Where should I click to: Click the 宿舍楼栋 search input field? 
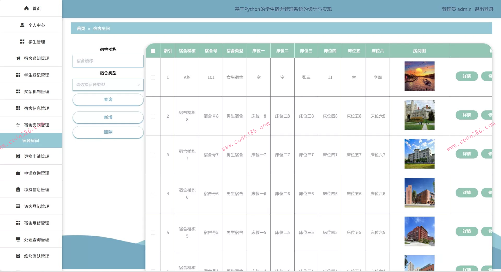click(x=108, y=61)
